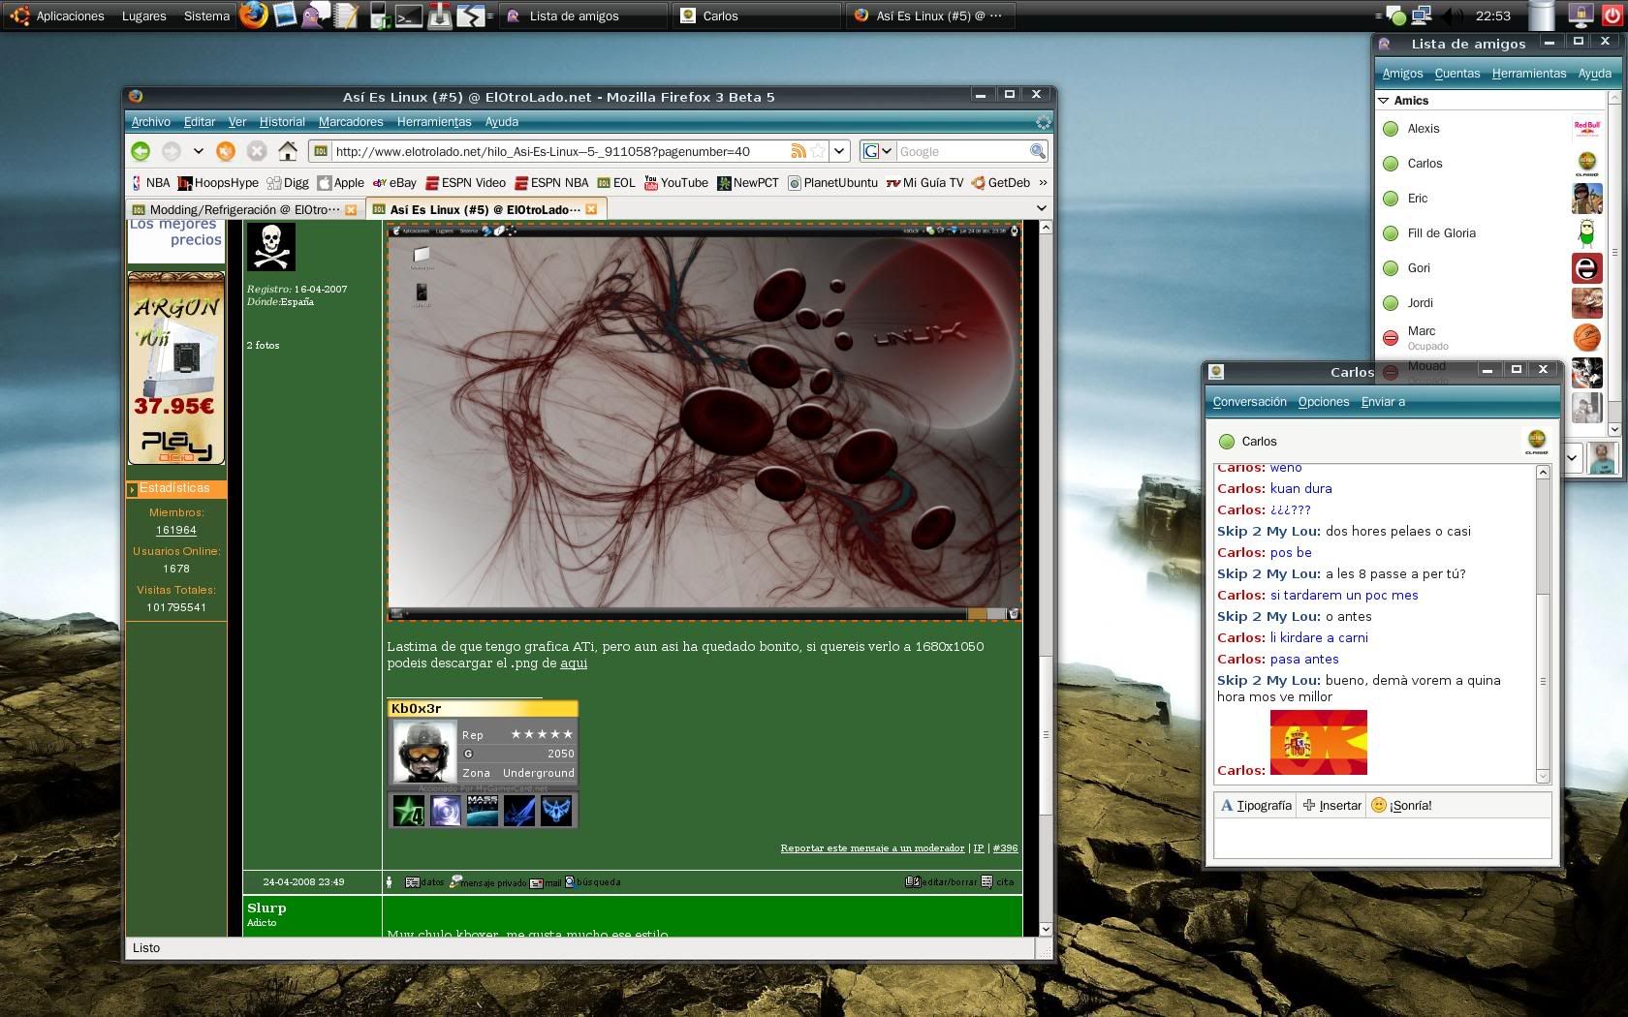Select buddy Fill de Gloria

pos(1492,233)
